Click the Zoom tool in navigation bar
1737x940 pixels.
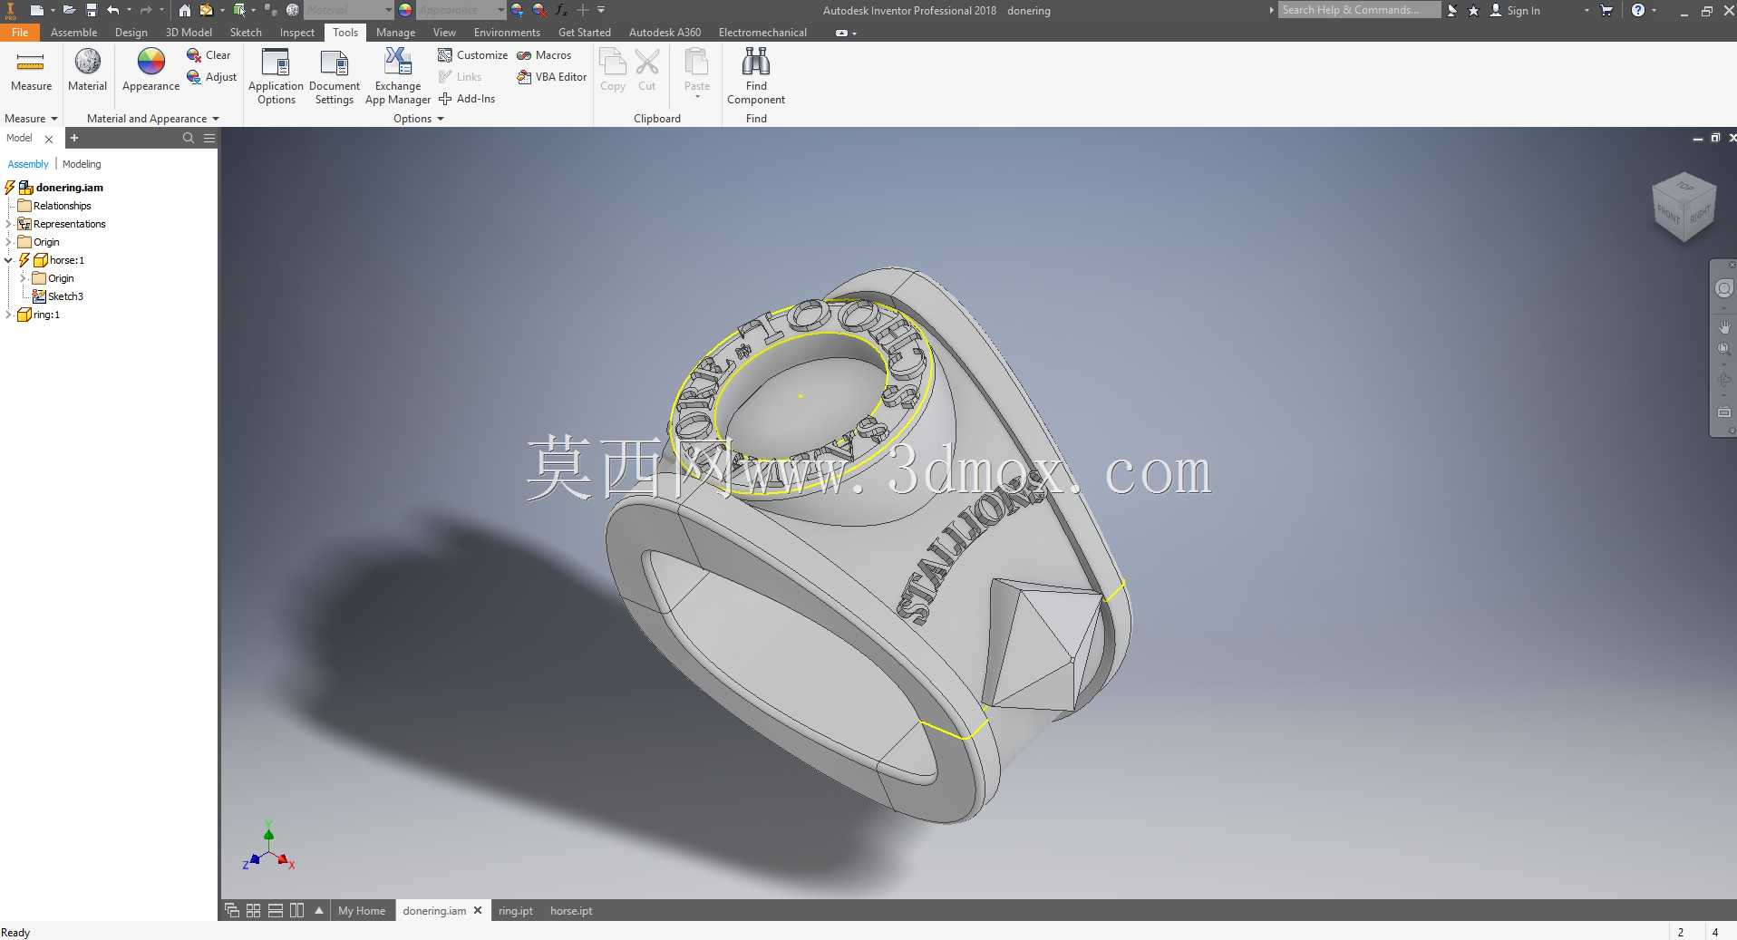[x=1724, y=349]
